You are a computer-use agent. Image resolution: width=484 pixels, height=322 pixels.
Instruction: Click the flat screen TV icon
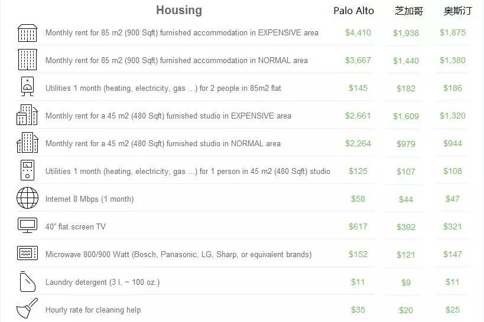tap(27, 225)
